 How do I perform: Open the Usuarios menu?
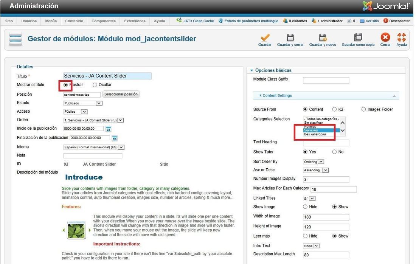point(29,21)
